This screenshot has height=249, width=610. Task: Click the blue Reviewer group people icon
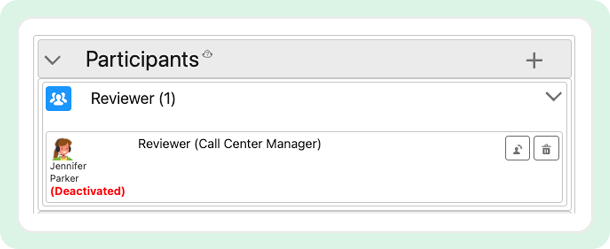[59, 99]
